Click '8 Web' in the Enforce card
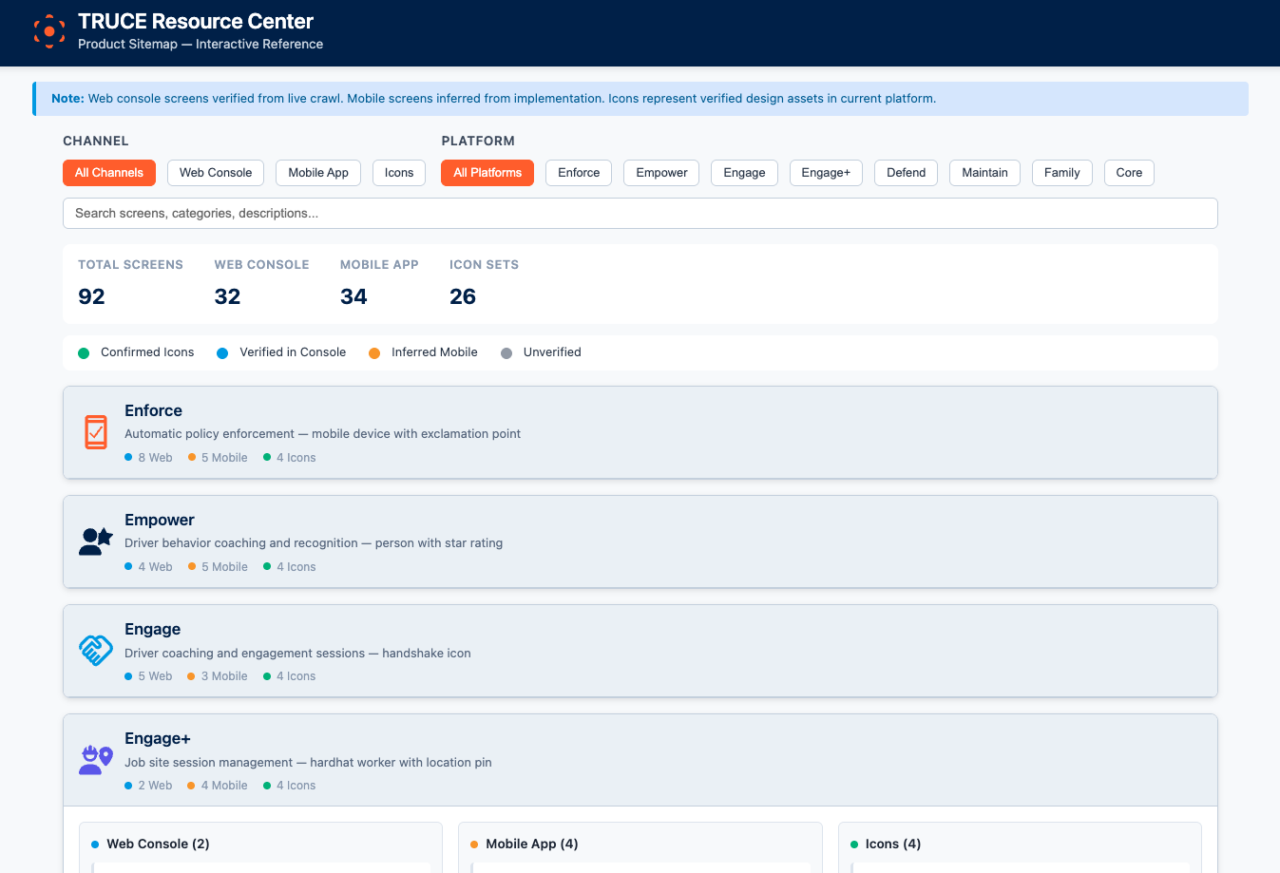The width and height of the screenshot is (1280, 873). click(x=155, y=458)
